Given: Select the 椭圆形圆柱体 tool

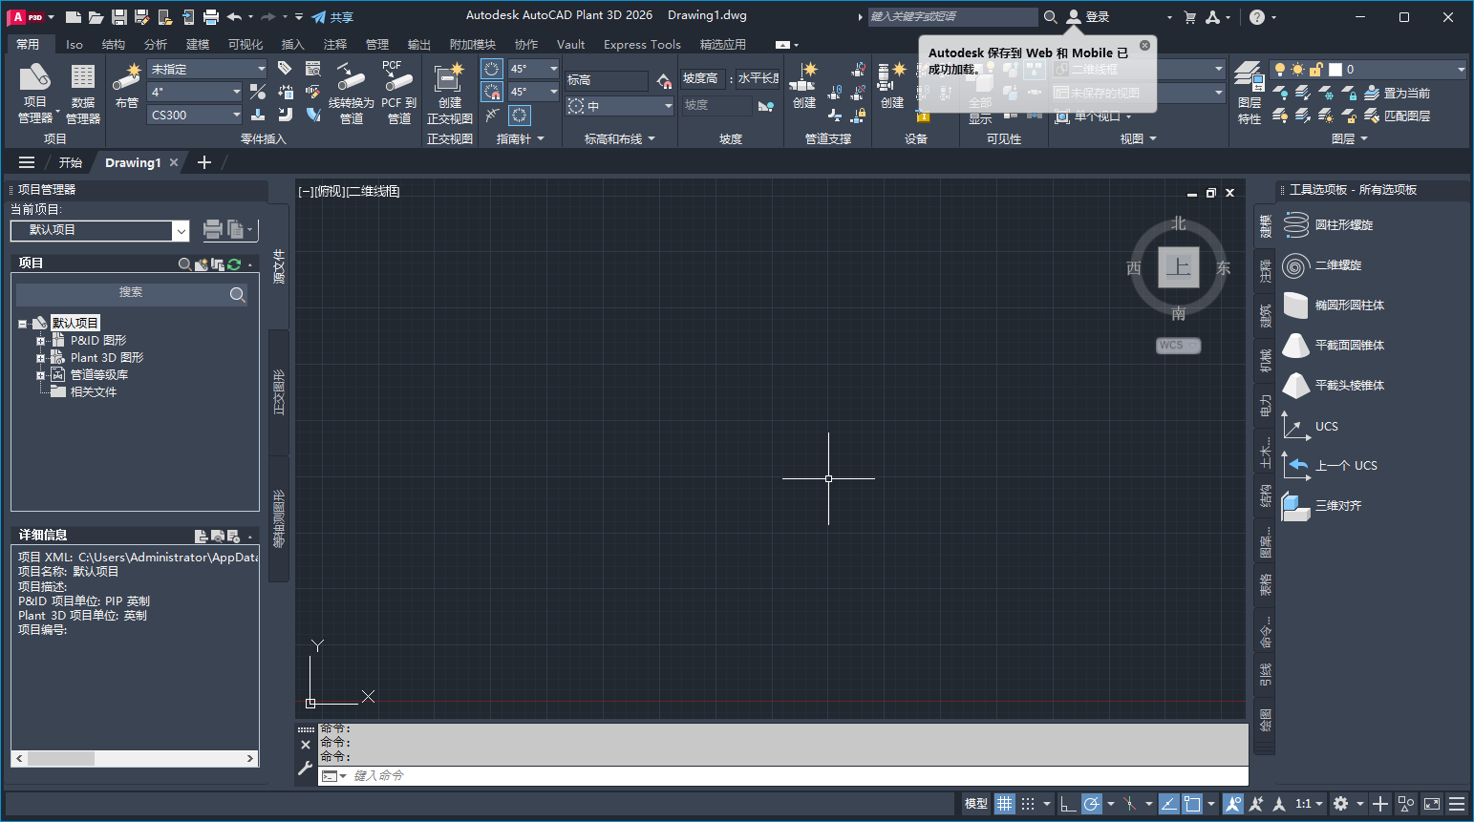Looking at the screenshot, I should pyautogui.click(x=1334, y=306).
